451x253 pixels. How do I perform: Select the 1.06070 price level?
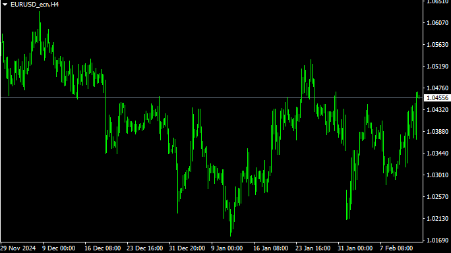click(437, 22)
